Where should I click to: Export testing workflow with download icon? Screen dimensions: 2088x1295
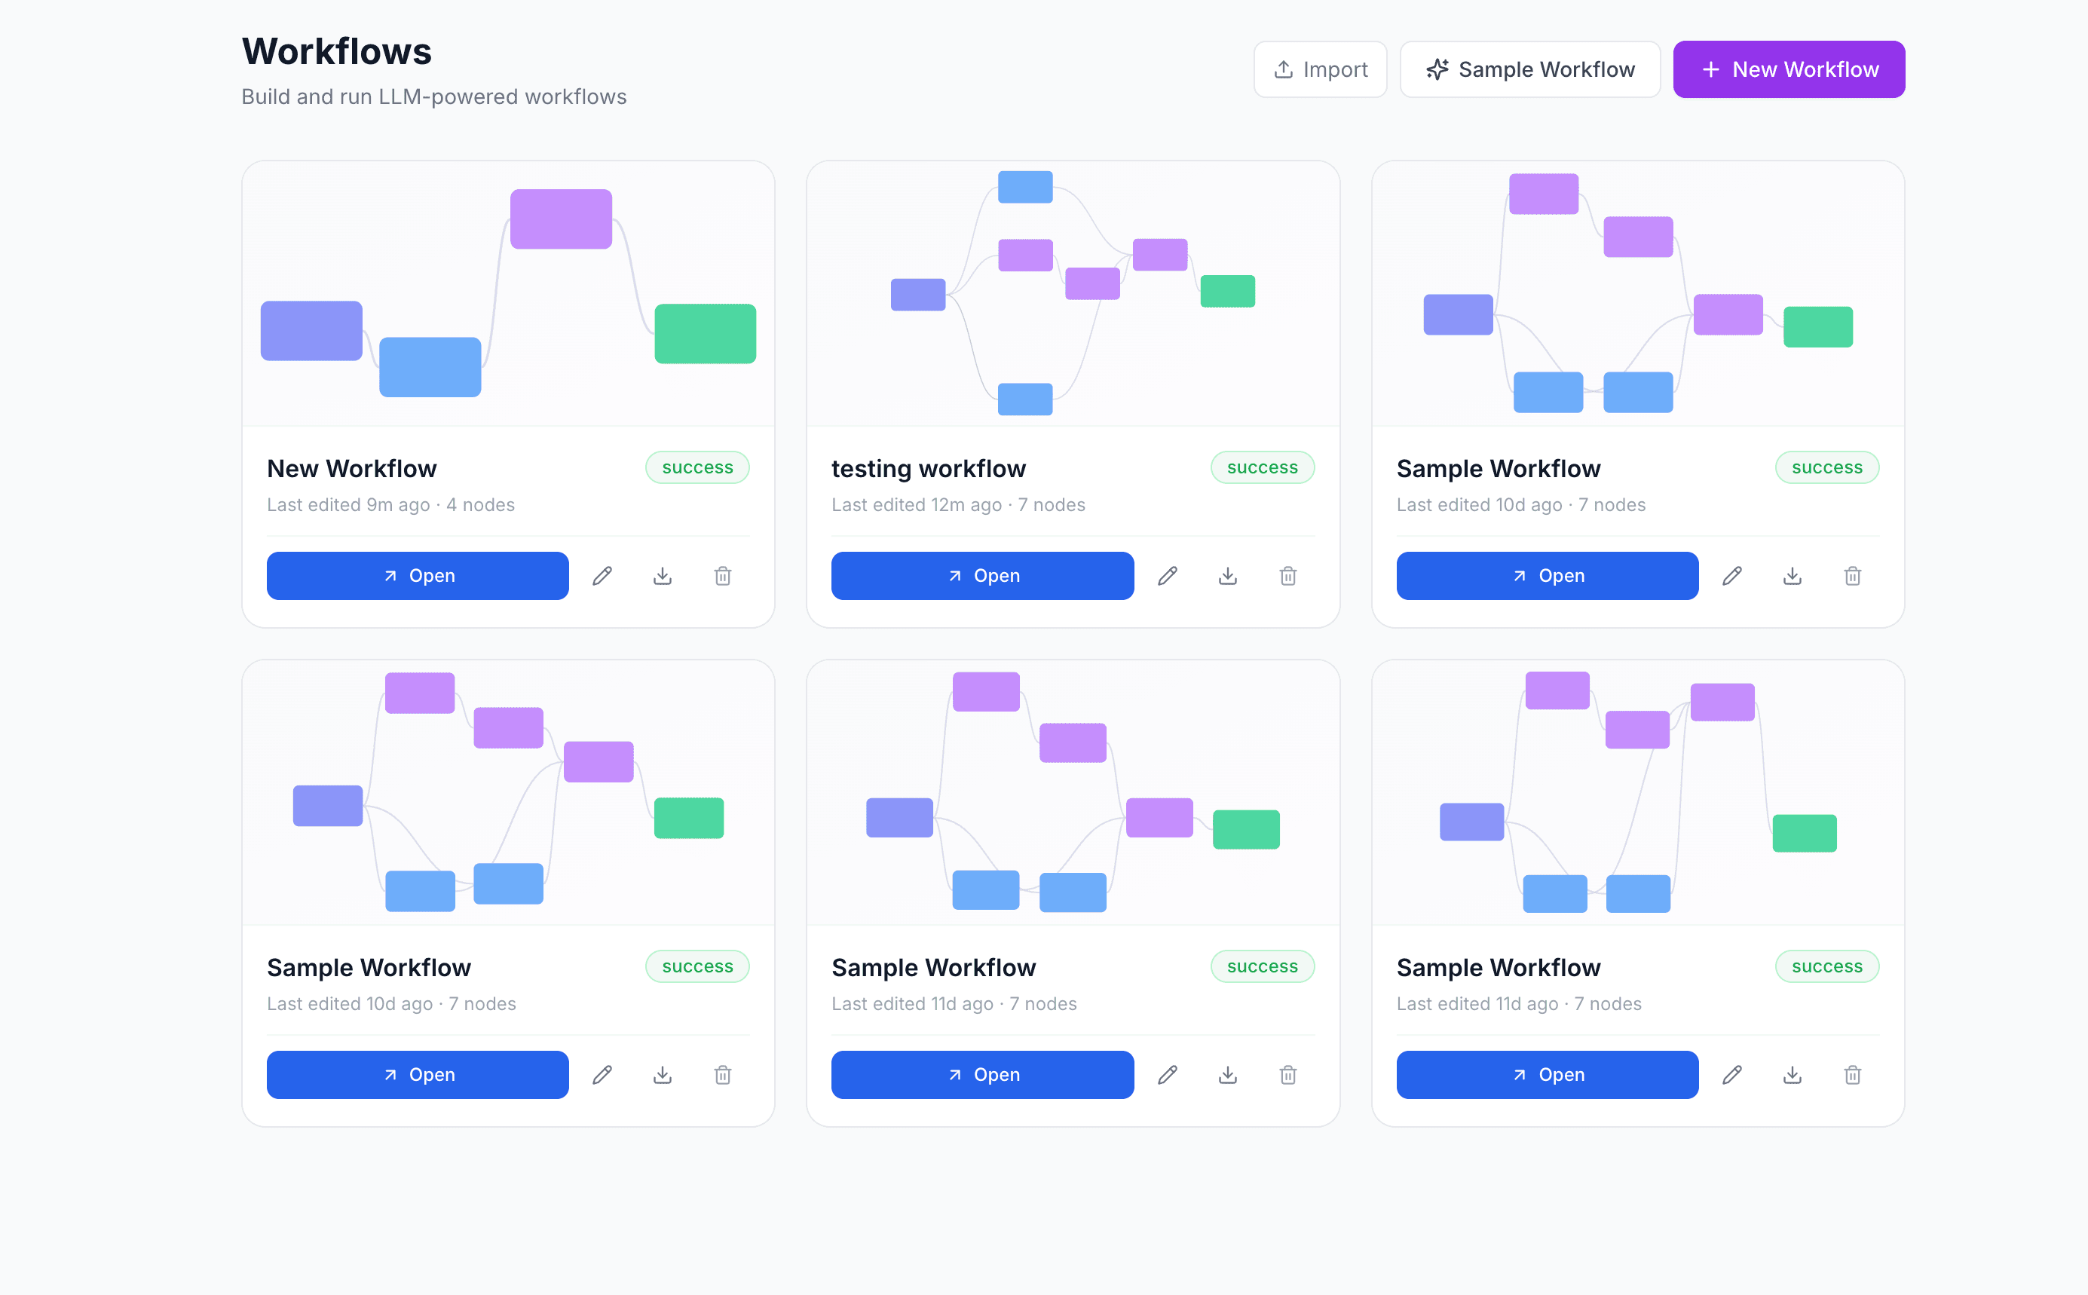(1227, 576)
